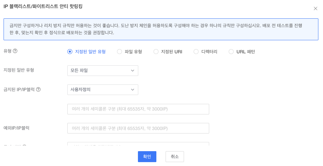The height and width of the screenshot is (166, 323).
Task: Click the partially visible bottom input field
Action: tap(138, 144)
